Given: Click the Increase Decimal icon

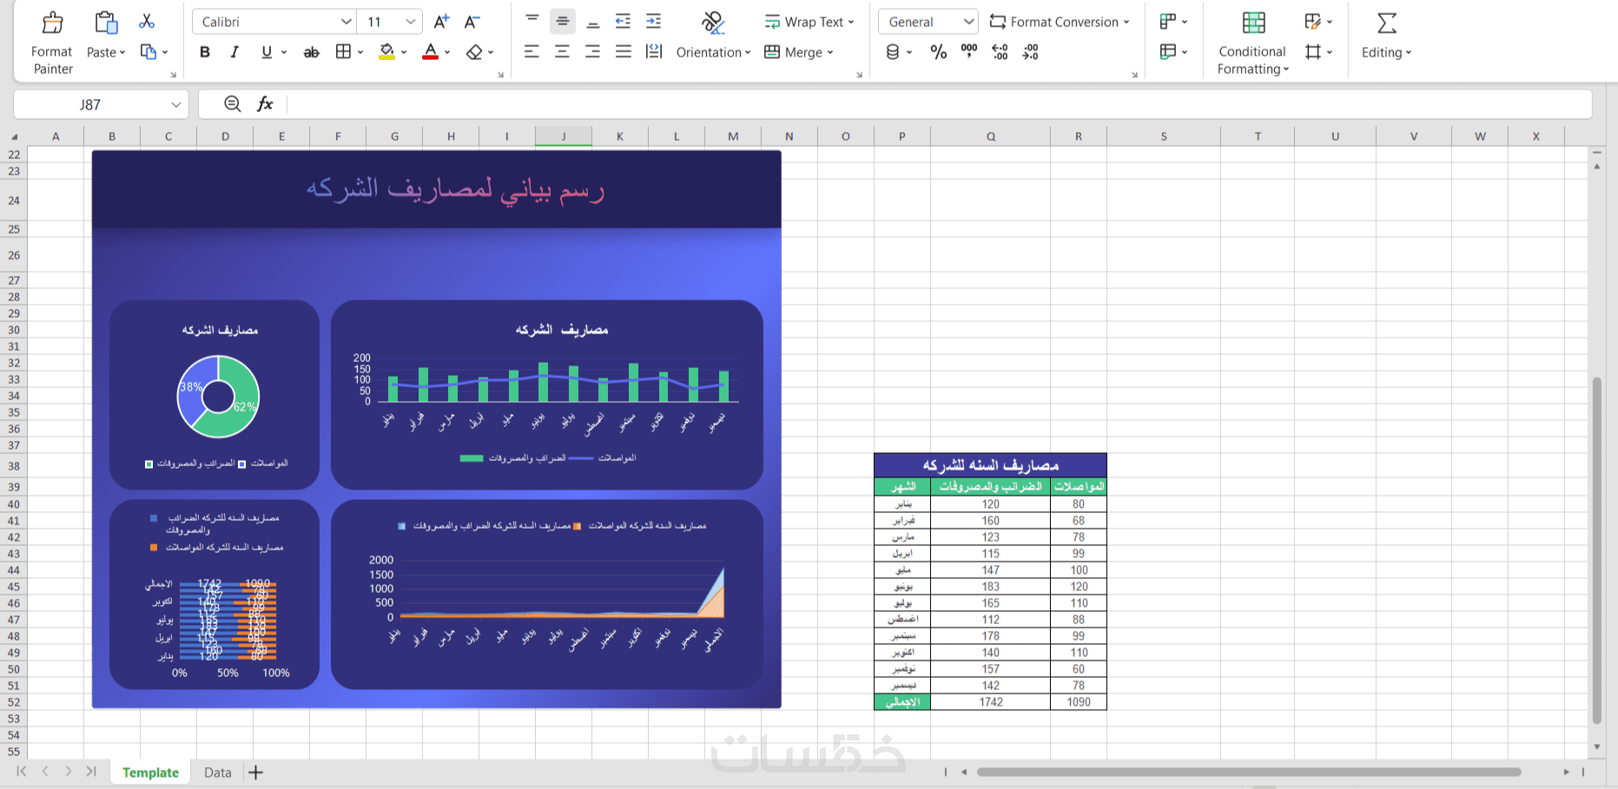Looking at the screenshot, I should (x=1000, y=52).
